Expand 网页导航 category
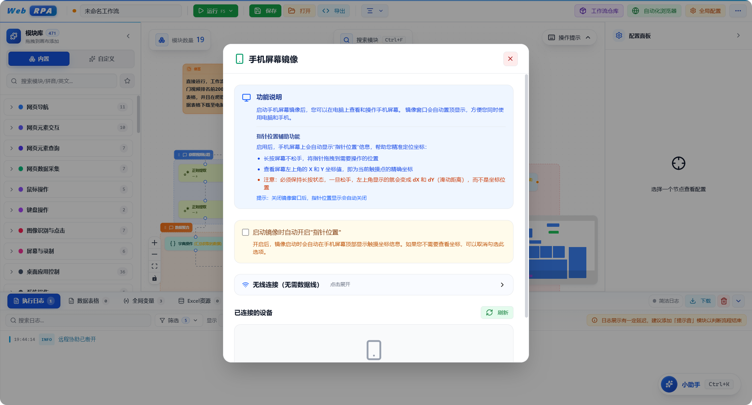Viewport: 752px width, 405px height. point(68,107)
